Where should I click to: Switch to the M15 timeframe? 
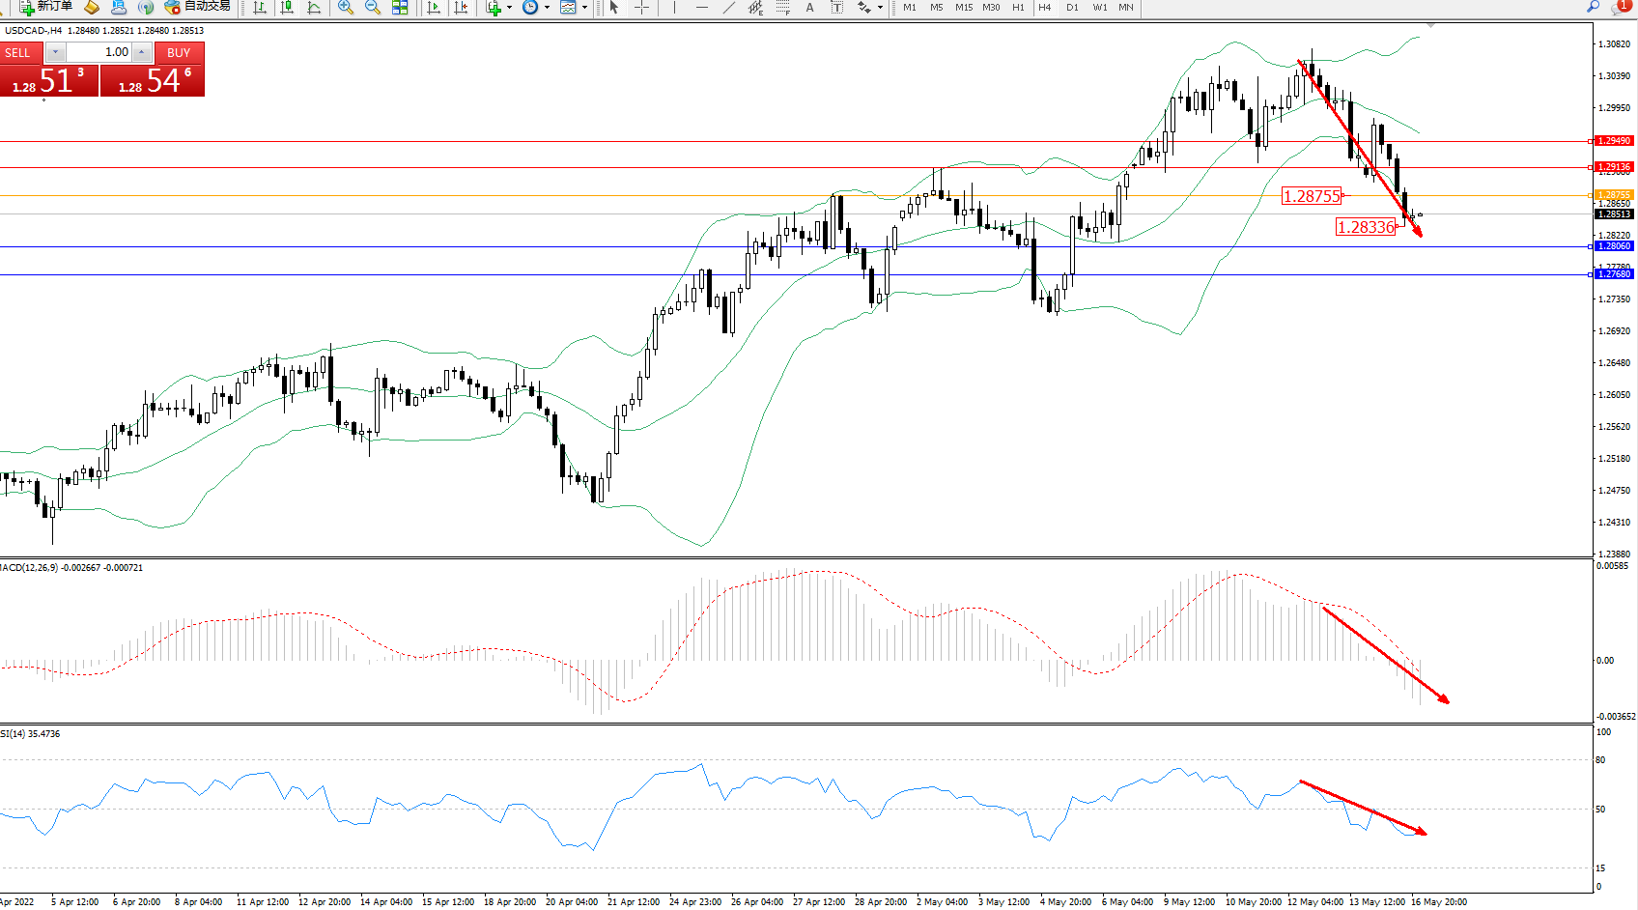pyautogui.click(x=964, y=8)
